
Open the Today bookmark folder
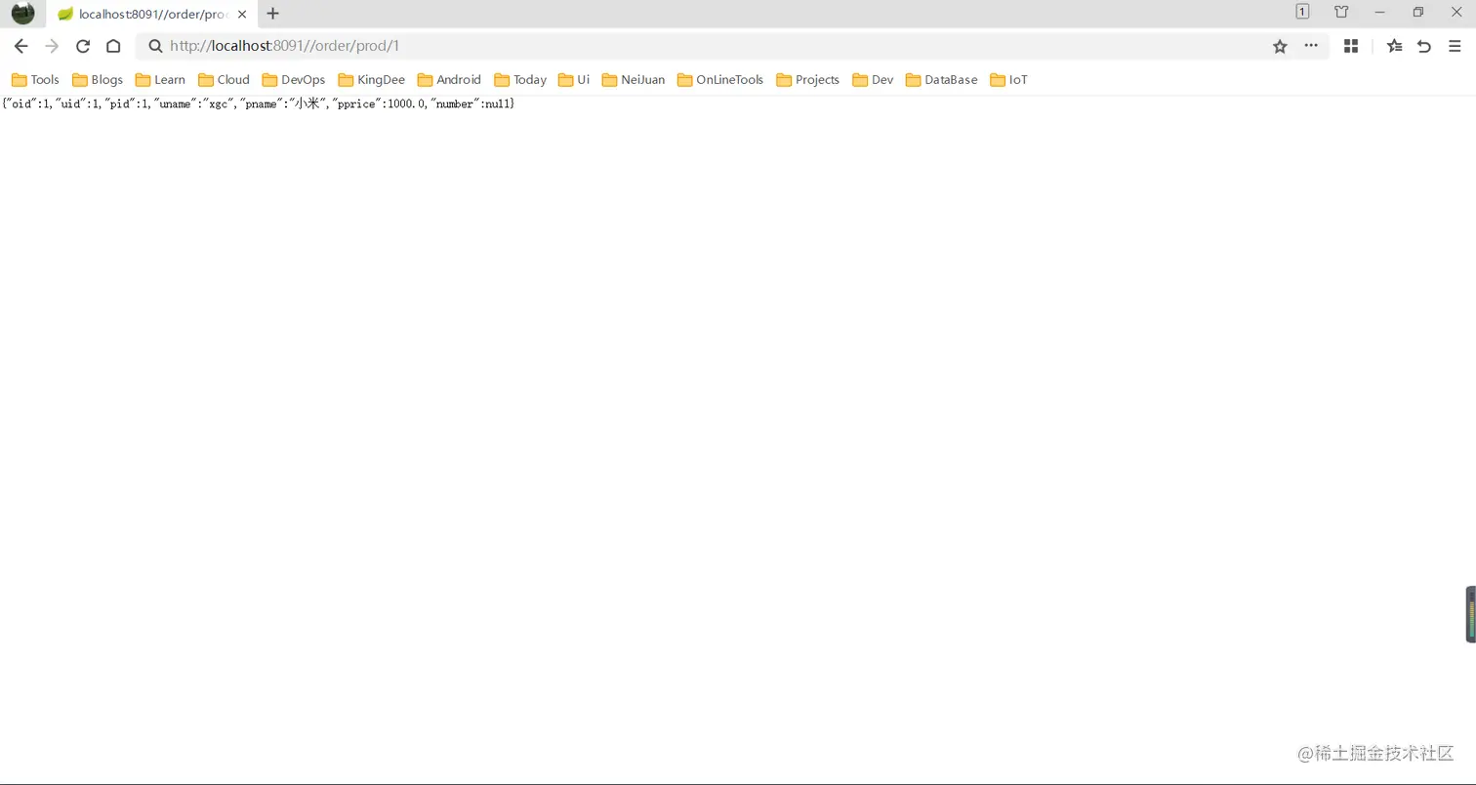click(x=520, y=80)
